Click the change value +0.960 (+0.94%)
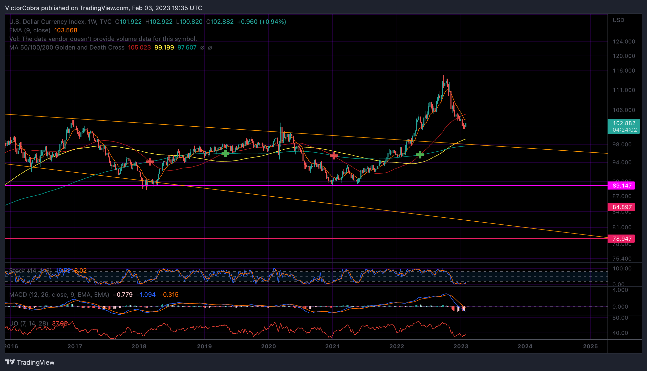The image size is (647, 371). 262,22
